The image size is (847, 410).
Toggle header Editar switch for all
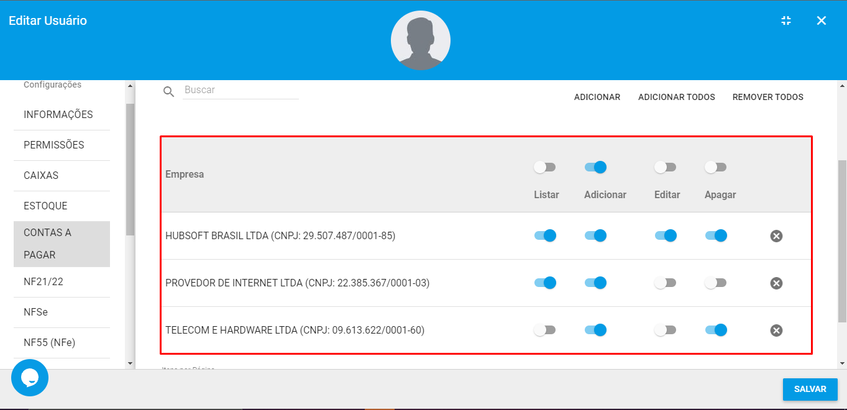(x=665, y=167)
